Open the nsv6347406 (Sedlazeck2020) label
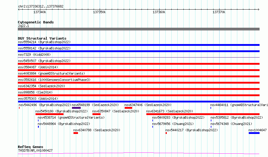 tap(148, 105)
